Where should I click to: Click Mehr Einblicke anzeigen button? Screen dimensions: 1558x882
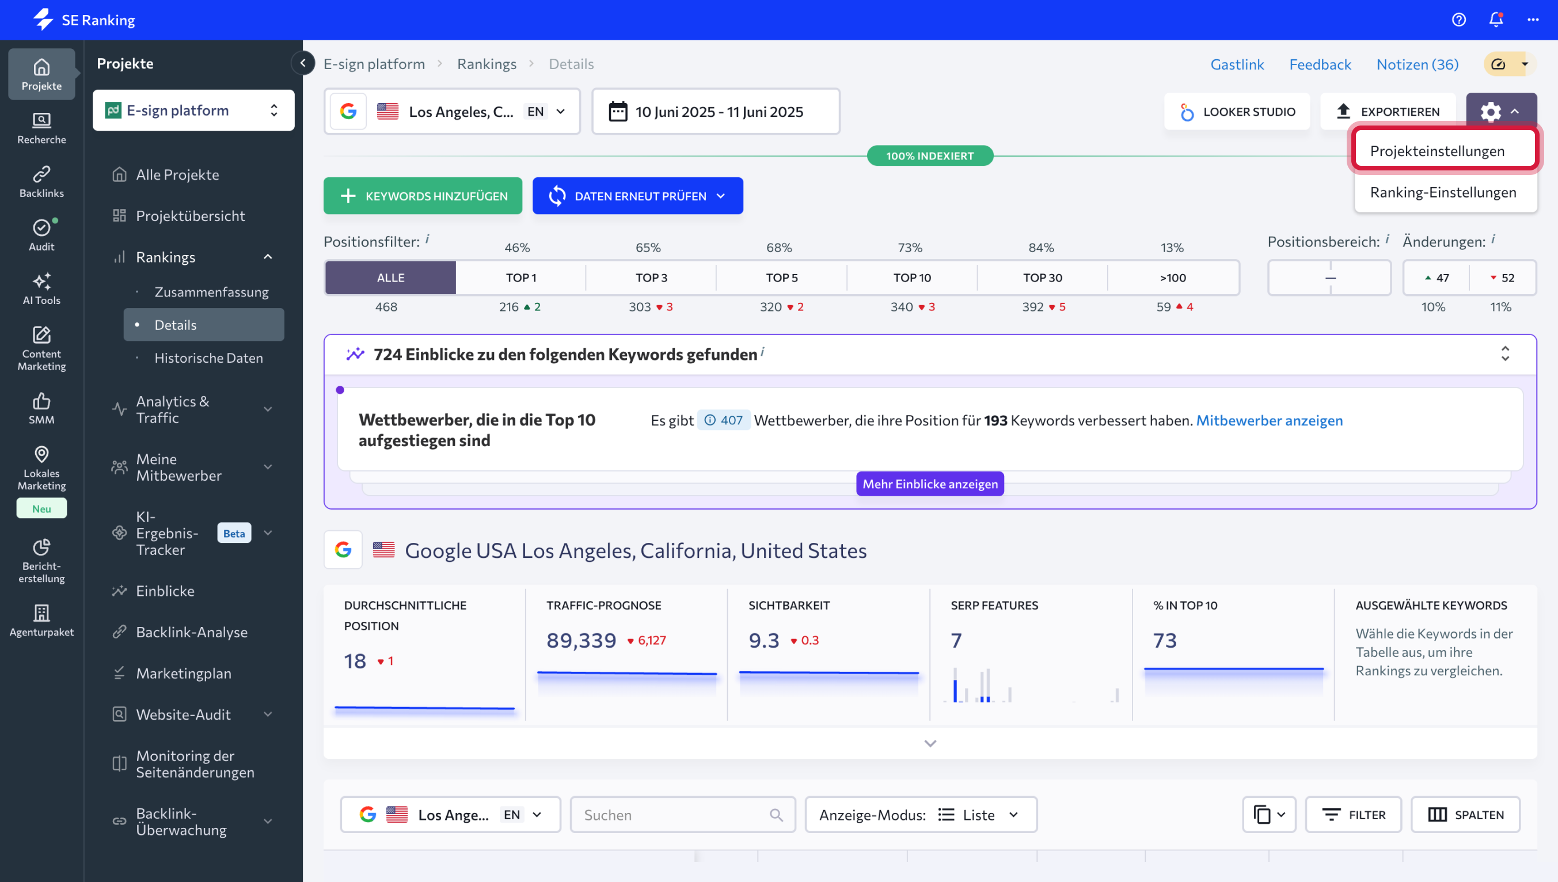tap(930, 484)
